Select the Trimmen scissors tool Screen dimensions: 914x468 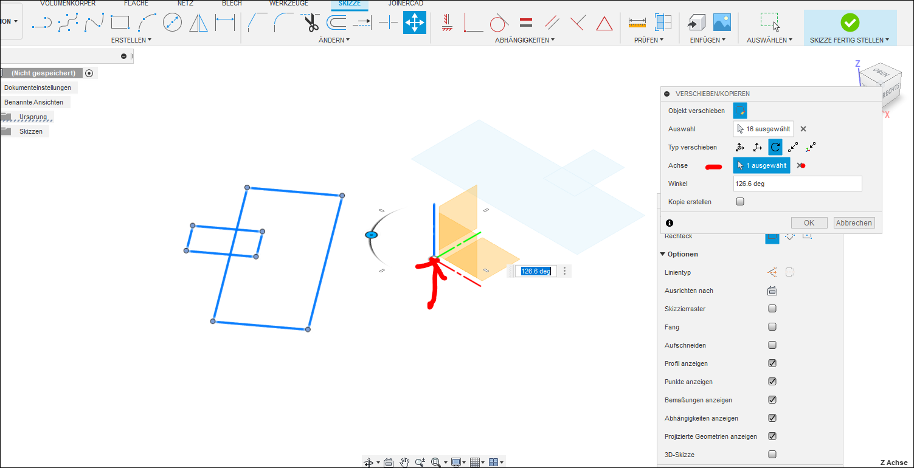(311, 23)
